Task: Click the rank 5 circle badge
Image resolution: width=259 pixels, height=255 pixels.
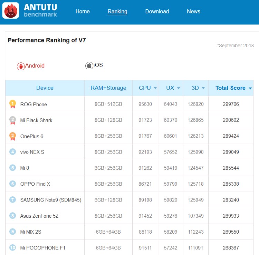Action: [x=12, y=168]
